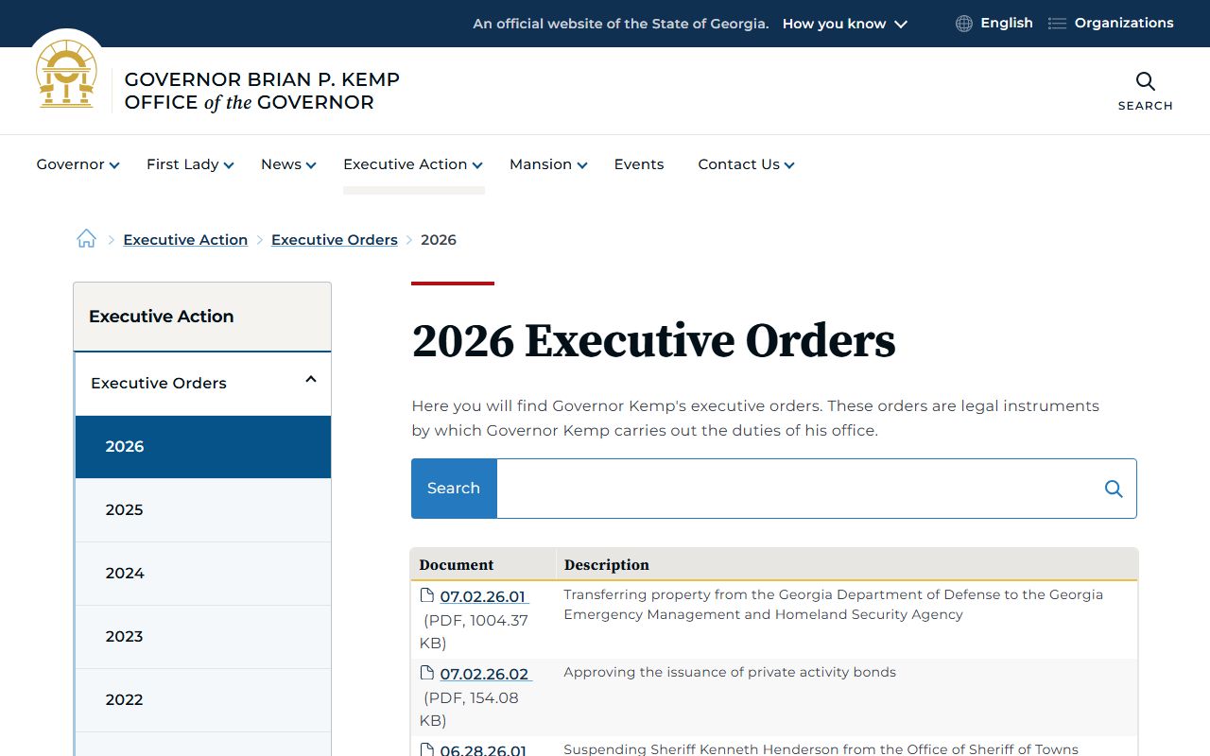
Task: Expand the Contact Us menu
Action: tap(746, 164)
